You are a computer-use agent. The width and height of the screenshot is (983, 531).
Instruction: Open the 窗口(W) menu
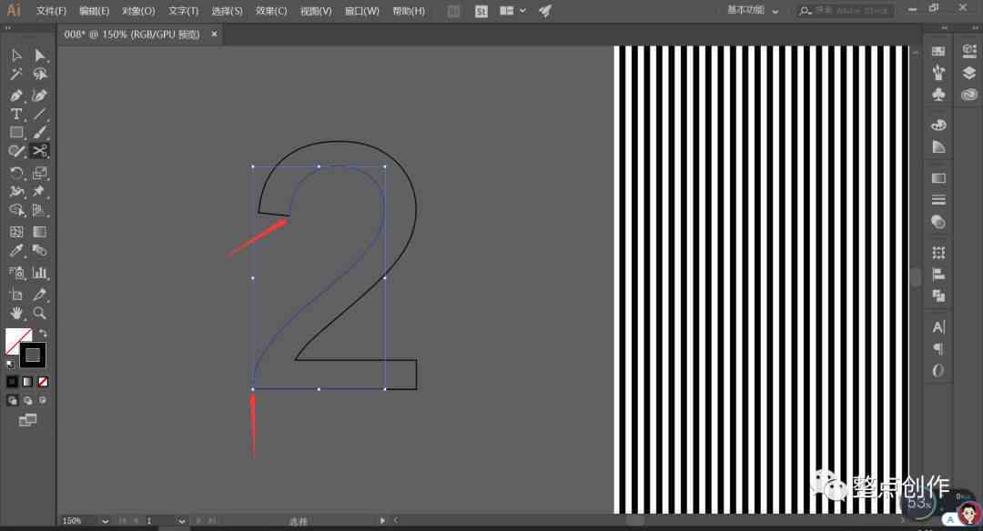point(361,11)
